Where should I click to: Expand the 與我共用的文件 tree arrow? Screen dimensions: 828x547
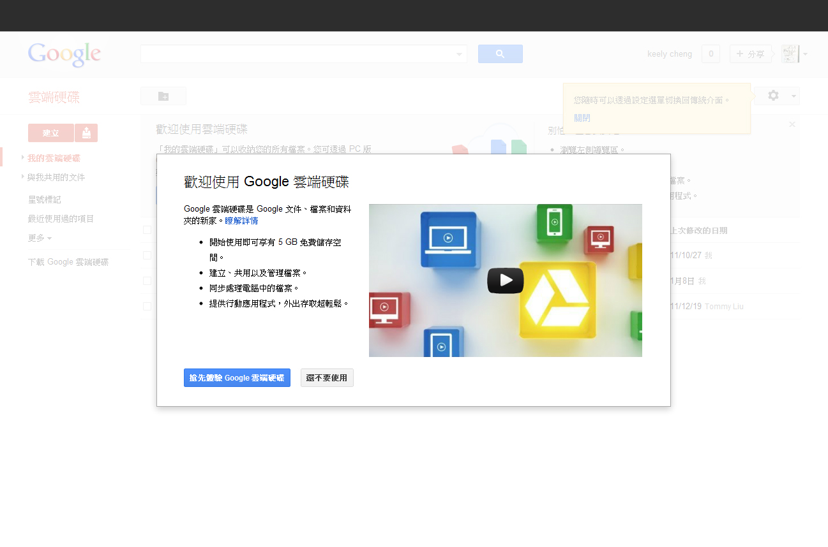(x=22, y=177)
